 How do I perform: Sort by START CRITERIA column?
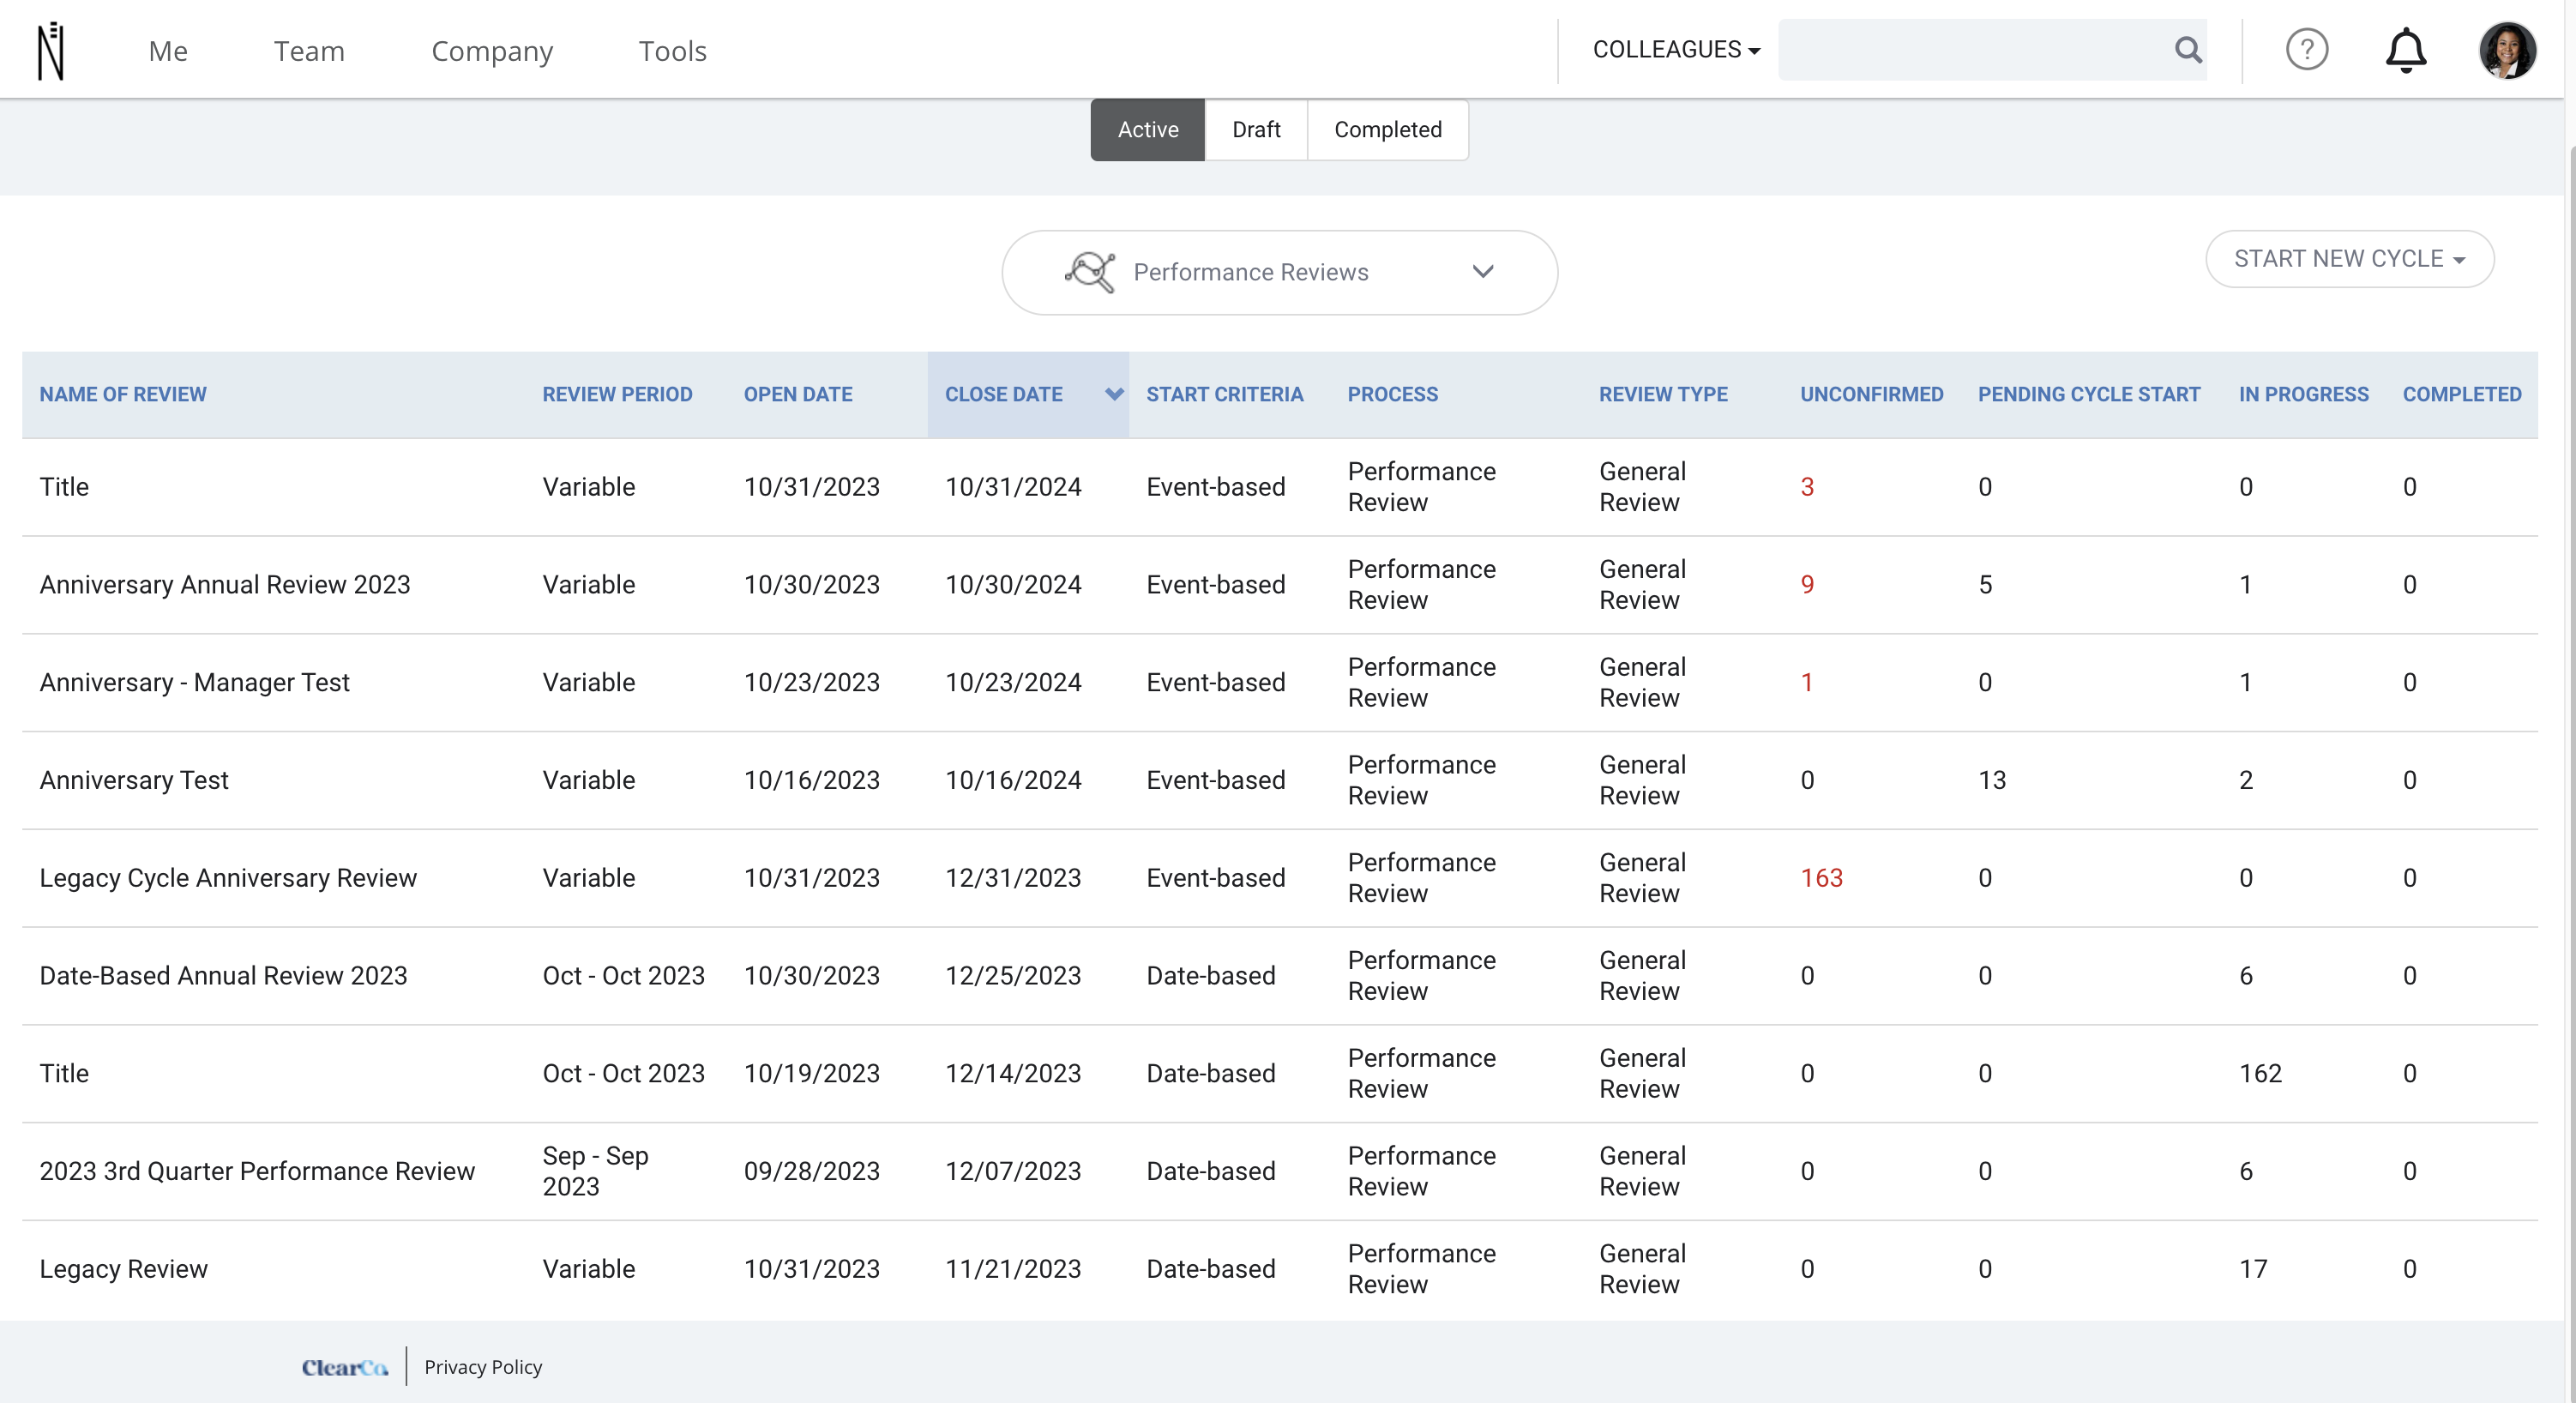1224,394
